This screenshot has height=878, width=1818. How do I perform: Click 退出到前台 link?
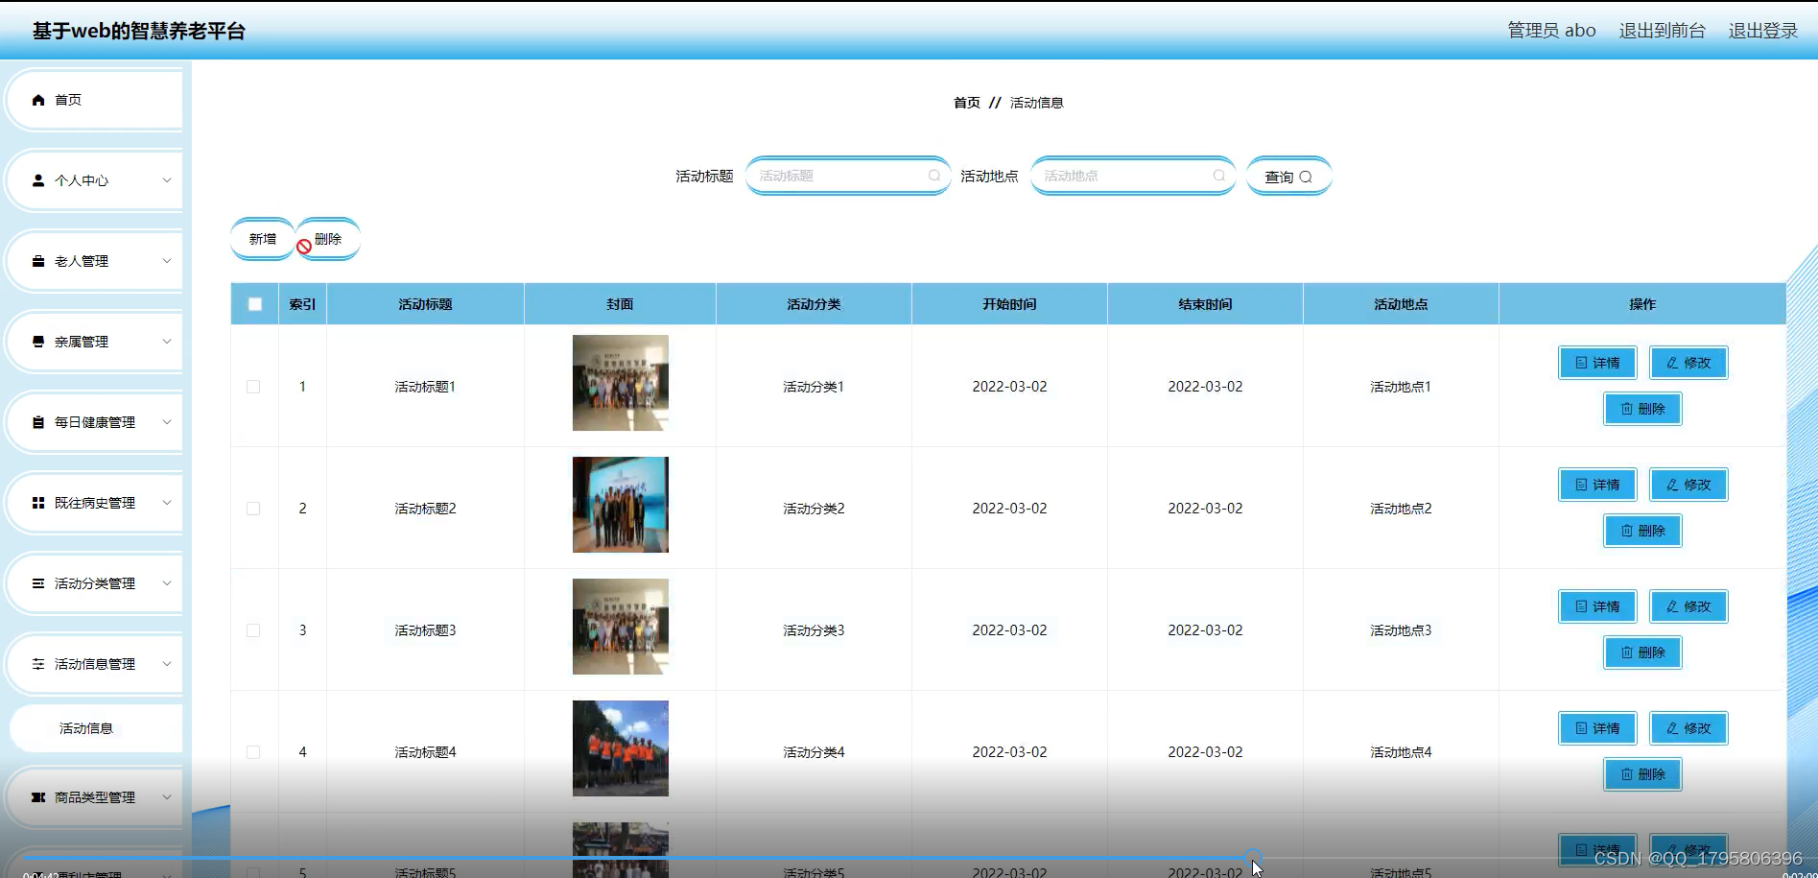tap(1662, 31)
